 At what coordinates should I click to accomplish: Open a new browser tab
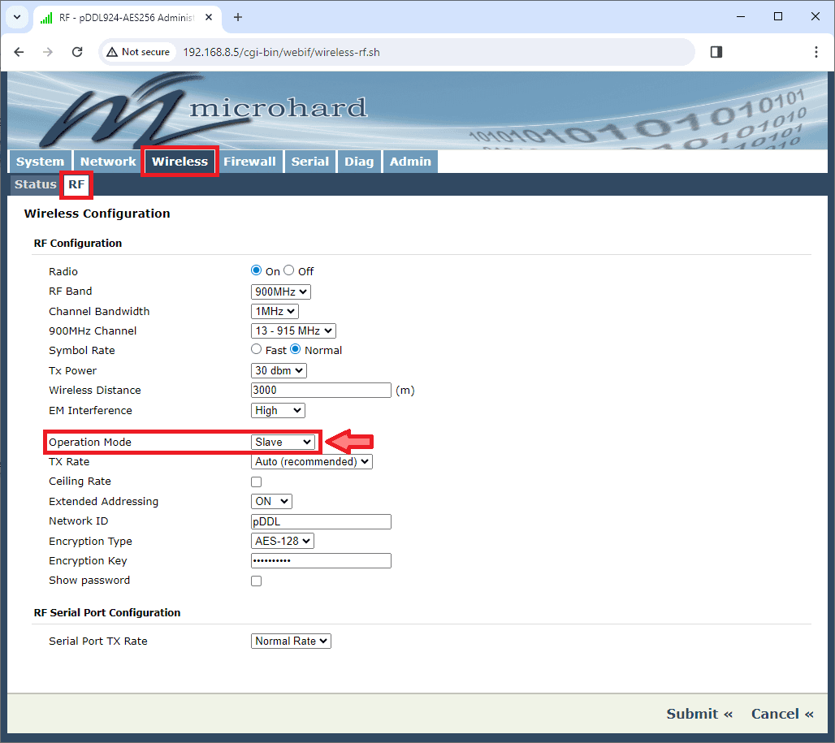click(x=238, y=17)
